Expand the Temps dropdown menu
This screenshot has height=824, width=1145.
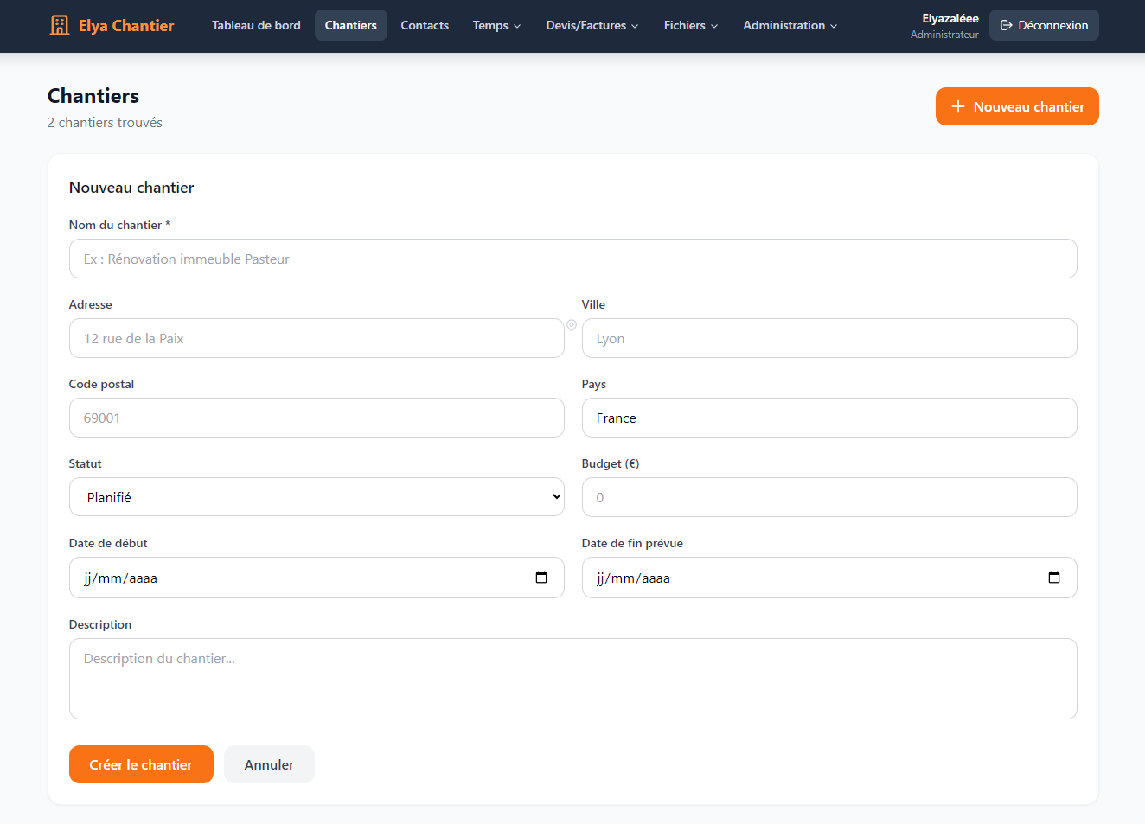(496, 25)
